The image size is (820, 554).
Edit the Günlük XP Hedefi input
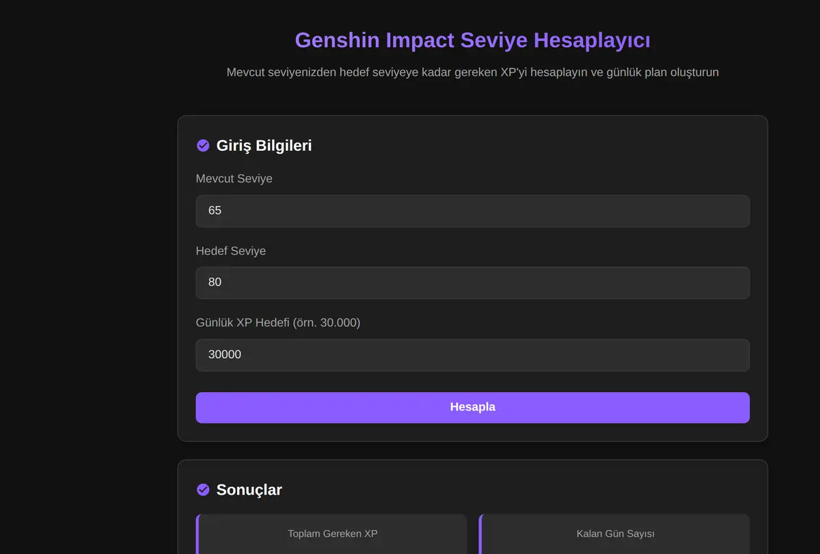coord(472,355)
